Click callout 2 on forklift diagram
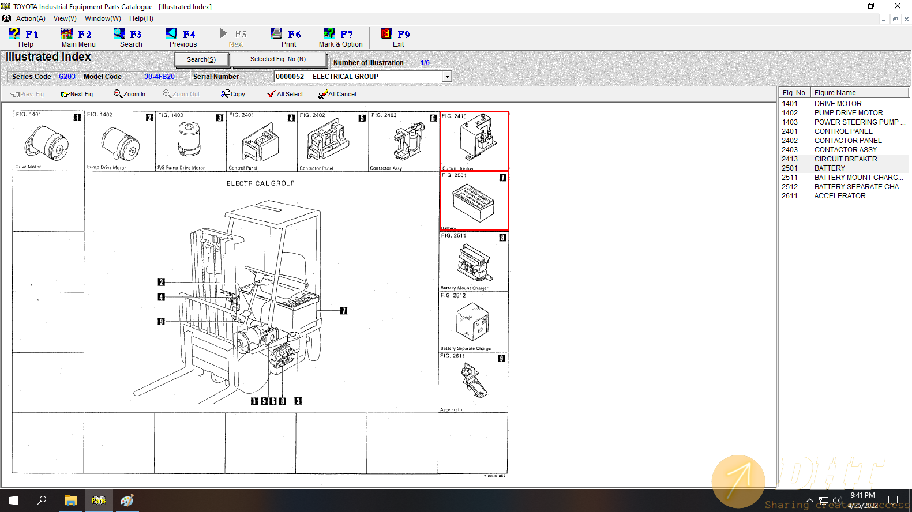The image size is (912, 512). pos(162,282)
